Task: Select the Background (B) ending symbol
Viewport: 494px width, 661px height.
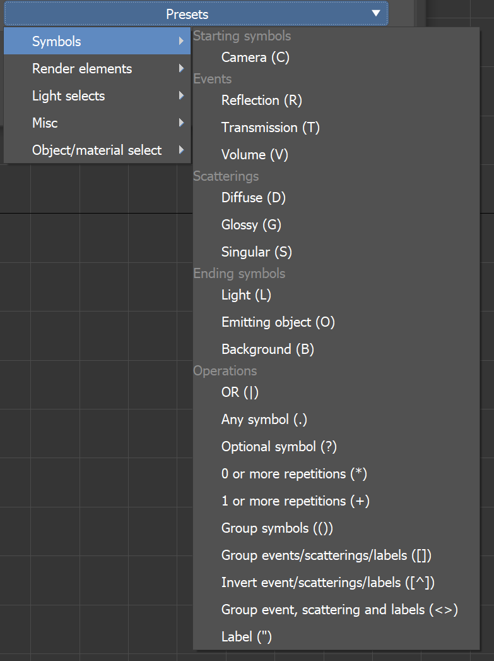Action: click(x=268, y=349)
